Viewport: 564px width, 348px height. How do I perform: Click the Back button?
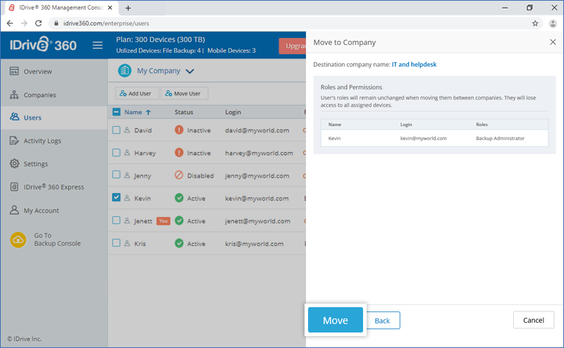382,321
